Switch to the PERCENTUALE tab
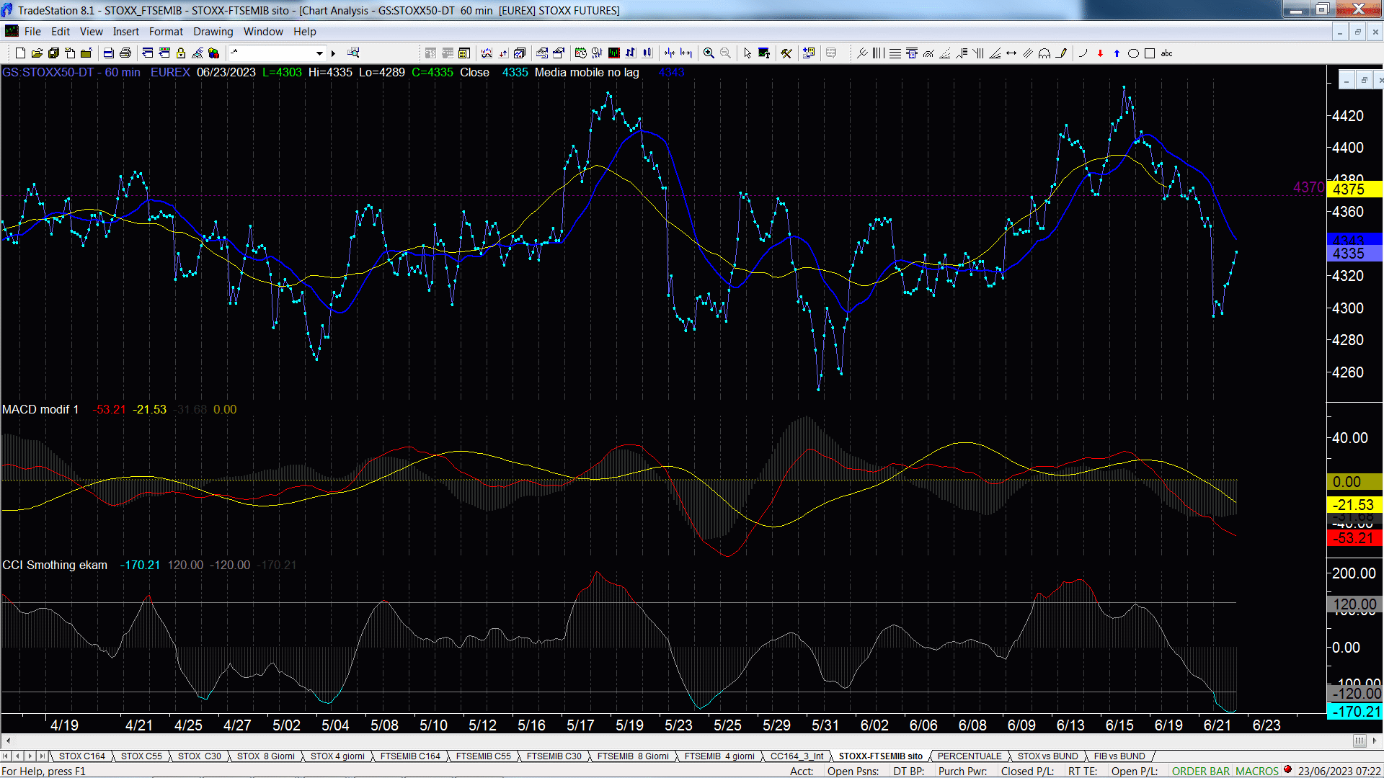Screen dimensions: 1384x778 970,756
